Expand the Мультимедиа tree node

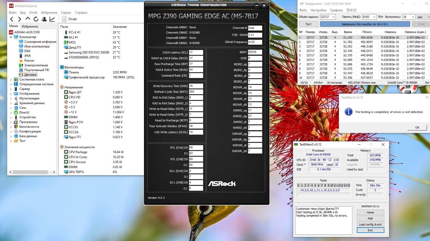(x=11, y=98)
